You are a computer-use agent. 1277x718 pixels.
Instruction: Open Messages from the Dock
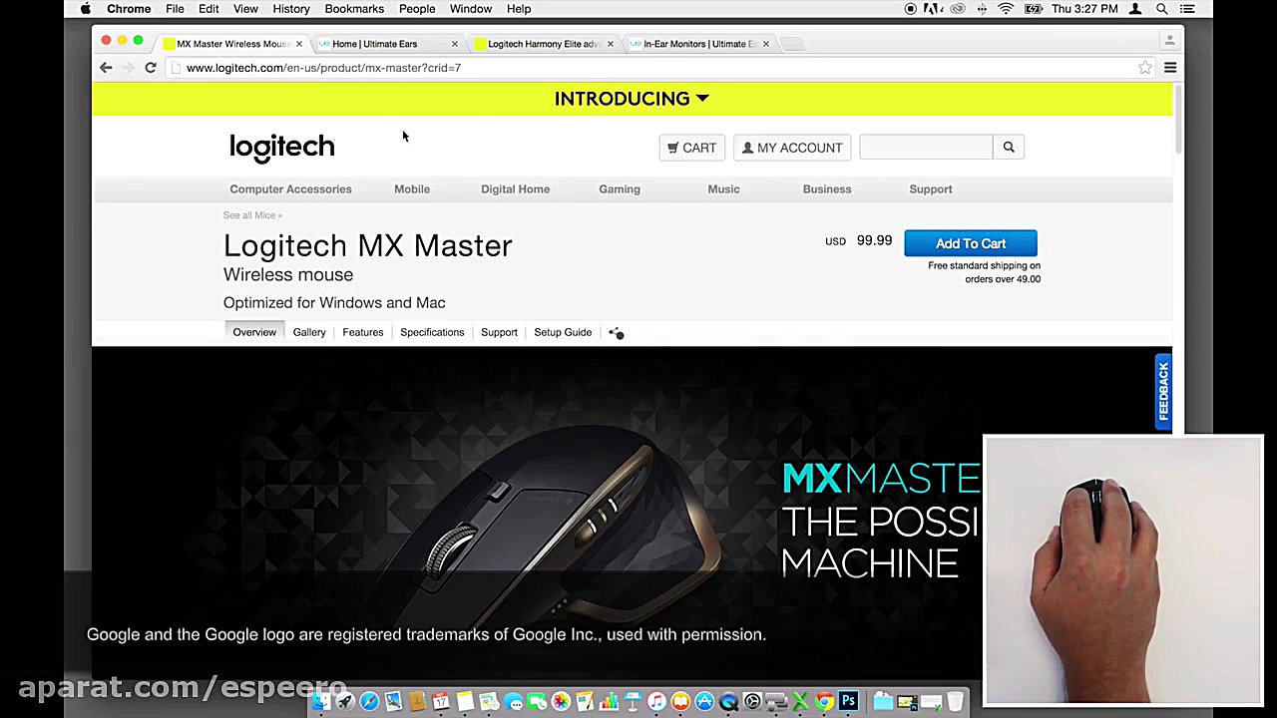pos(513,702)
